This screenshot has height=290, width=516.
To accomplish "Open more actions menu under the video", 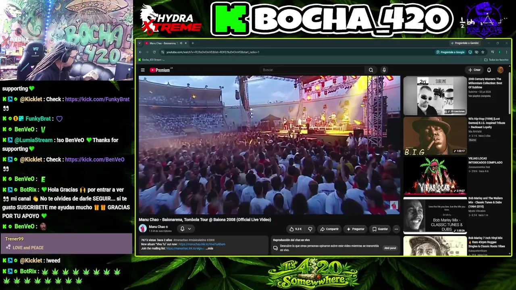I will [396, 229].
